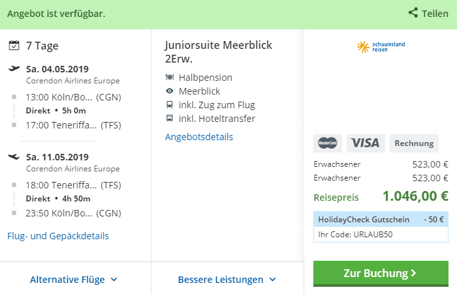Click the HolidayCheck Gutschein banner

tap(381, 219)
